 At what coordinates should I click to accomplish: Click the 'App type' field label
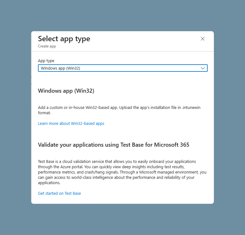tap(46, 61)
